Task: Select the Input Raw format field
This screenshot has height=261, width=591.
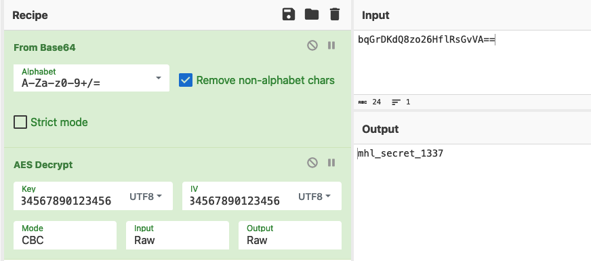Action: (x=177, y=235)
